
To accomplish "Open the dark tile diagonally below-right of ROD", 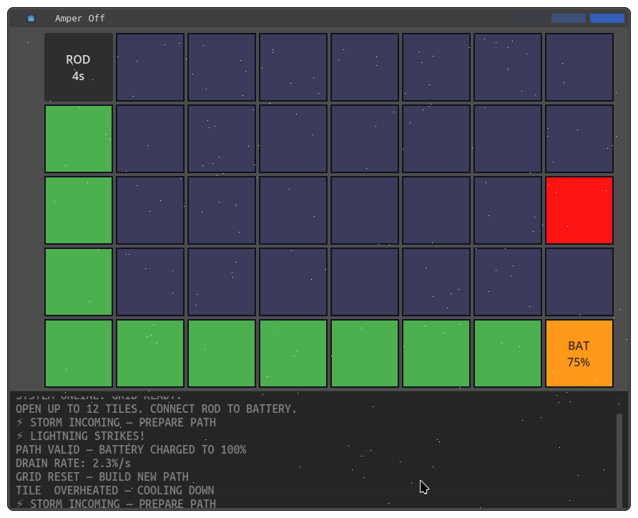I will 150,139.
